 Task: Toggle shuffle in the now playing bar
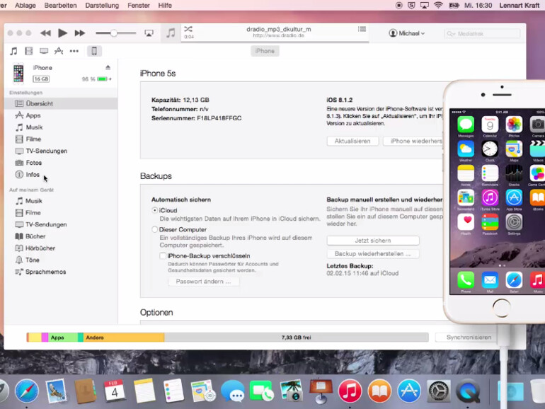coord(188,29)
